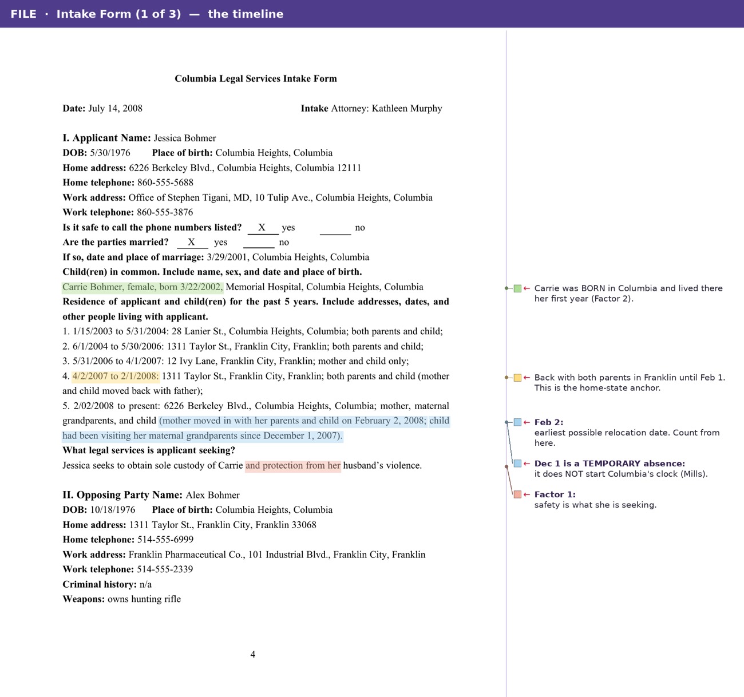Click 'Criminal history: n/a' line

tap(107, 584)
